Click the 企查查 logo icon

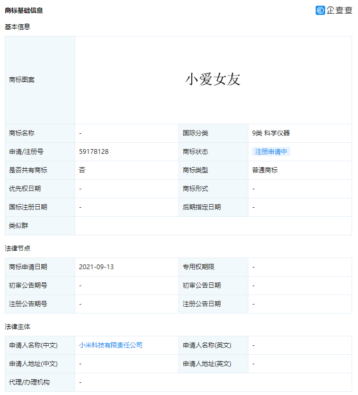coord(320,10)
